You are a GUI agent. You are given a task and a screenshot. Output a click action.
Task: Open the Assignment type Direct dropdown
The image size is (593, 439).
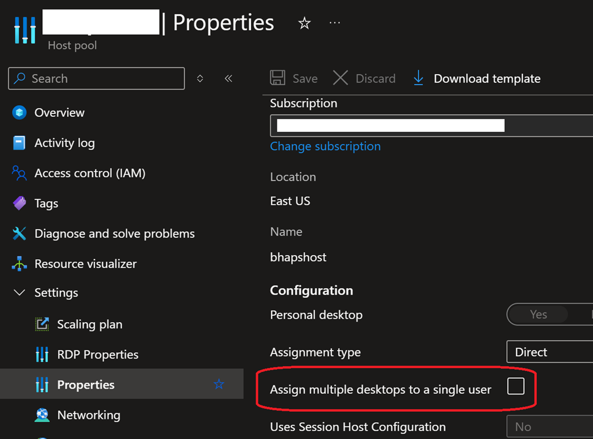coord(549,351)
